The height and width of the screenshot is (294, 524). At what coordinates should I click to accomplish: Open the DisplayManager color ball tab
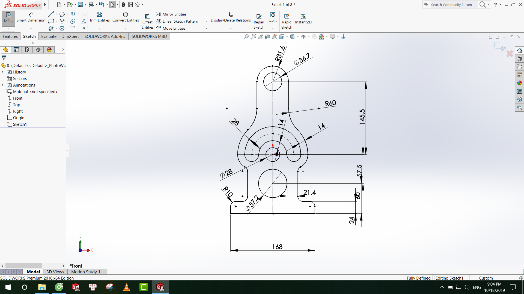coord(49,50)
